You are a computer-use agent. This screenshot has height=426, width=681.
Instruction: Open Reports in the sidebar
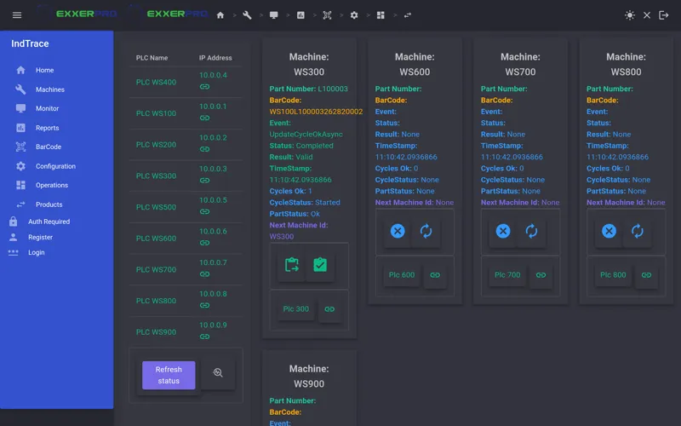pos(56,128)
